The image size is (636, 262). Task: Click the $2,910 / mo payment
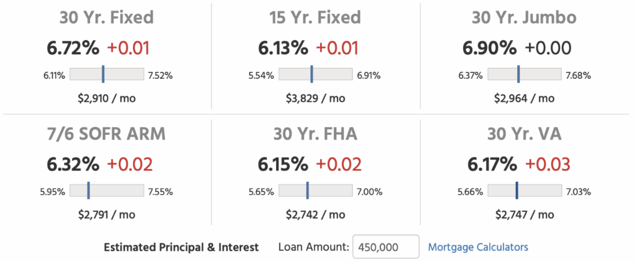click(107, 98)
